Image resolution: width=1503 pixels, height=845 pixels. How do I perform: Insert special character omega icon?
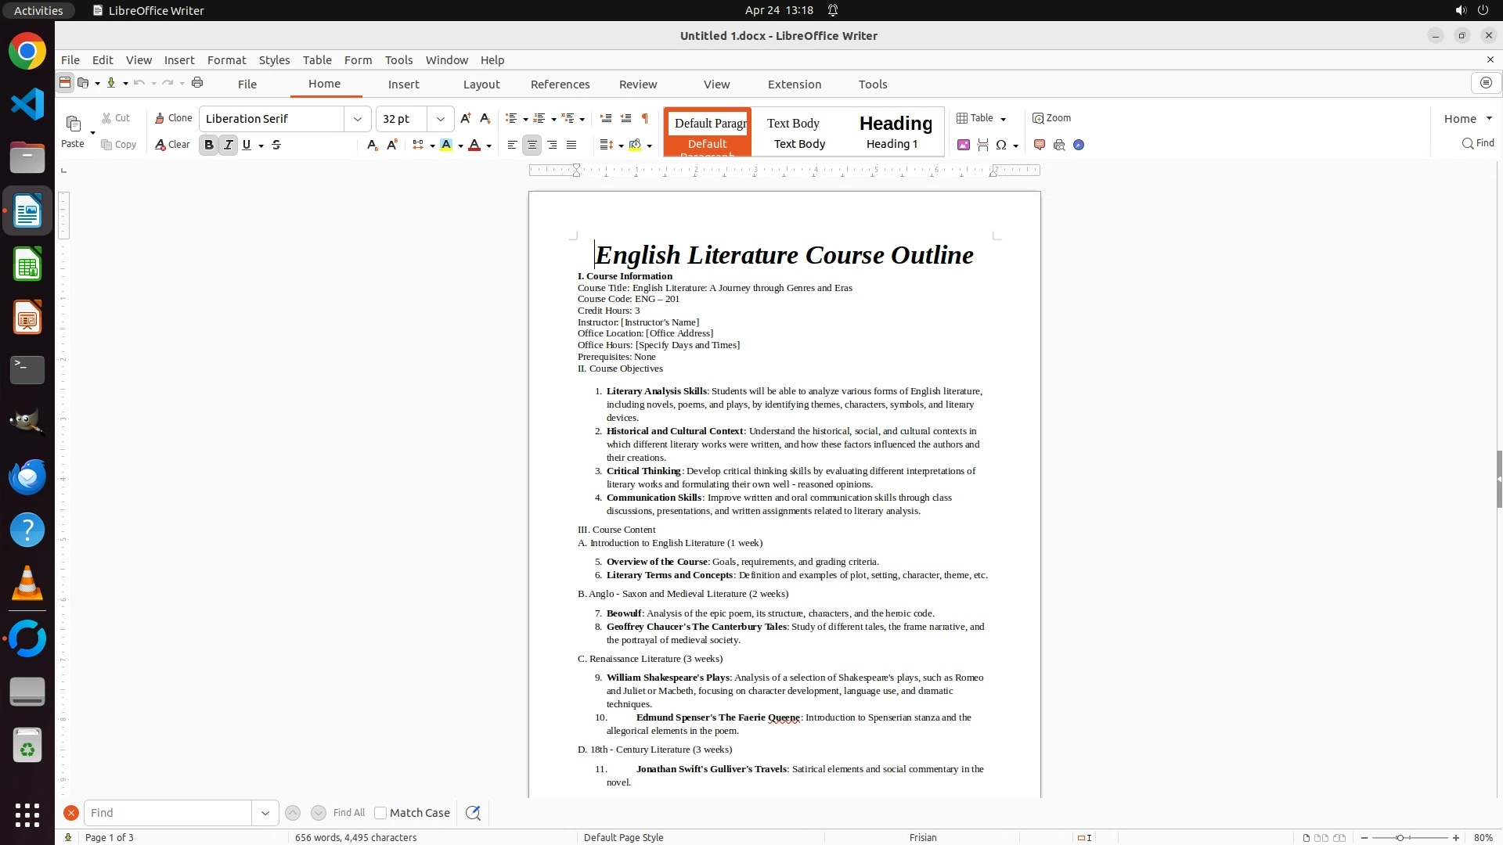(1001, 145)
